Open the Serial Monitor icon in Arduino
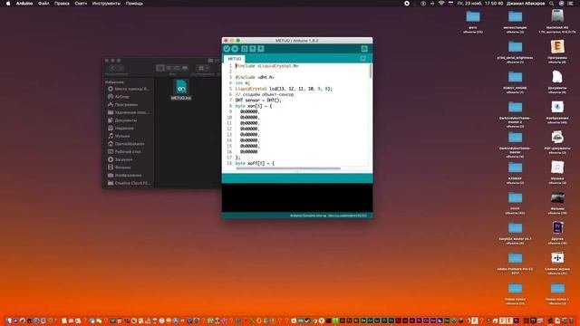 364,49
